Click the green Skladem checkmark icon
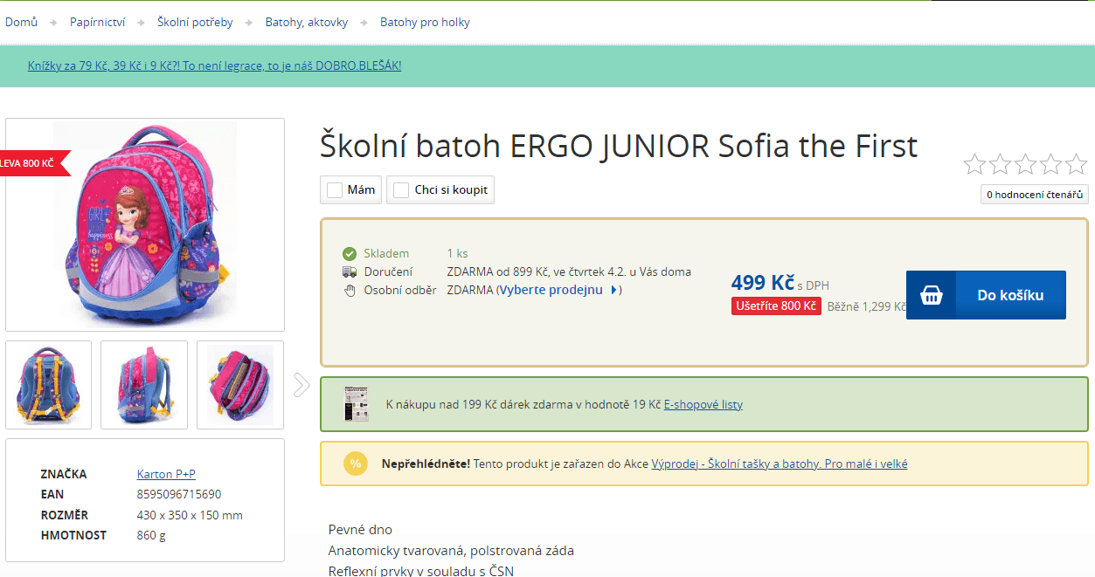 tap(350, 254)
